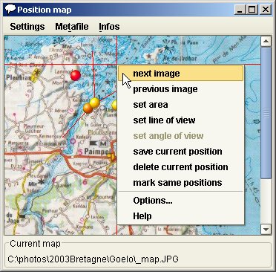
Task: Choose 'next image' from the context menu
Action: point(181,74)
